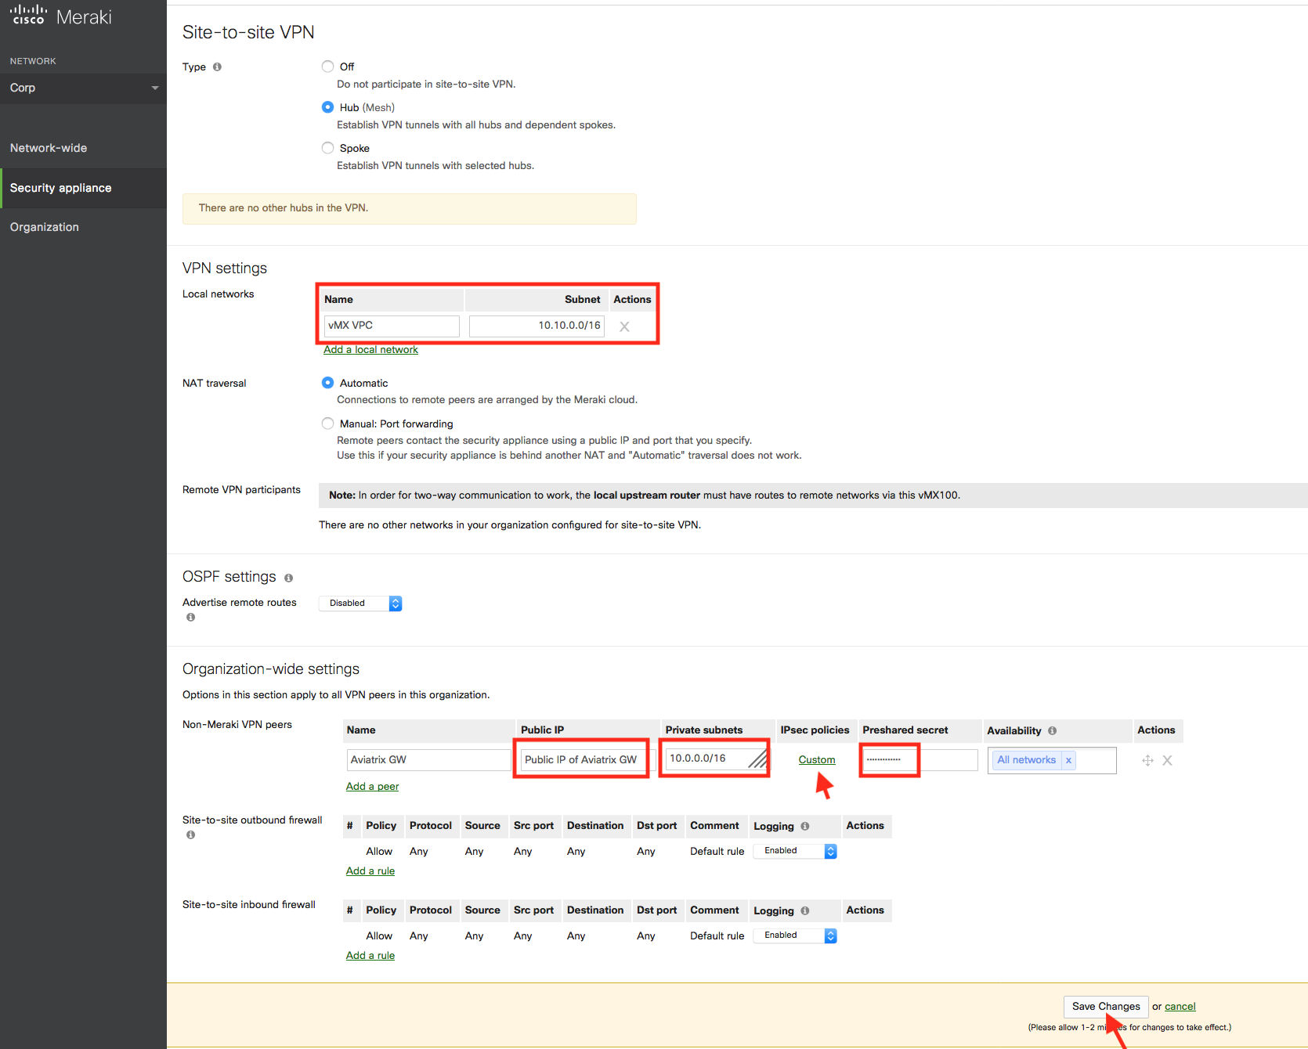Click the Site-to-site VPN heading
This screenshot has width=1308, height=1049.
248,32
